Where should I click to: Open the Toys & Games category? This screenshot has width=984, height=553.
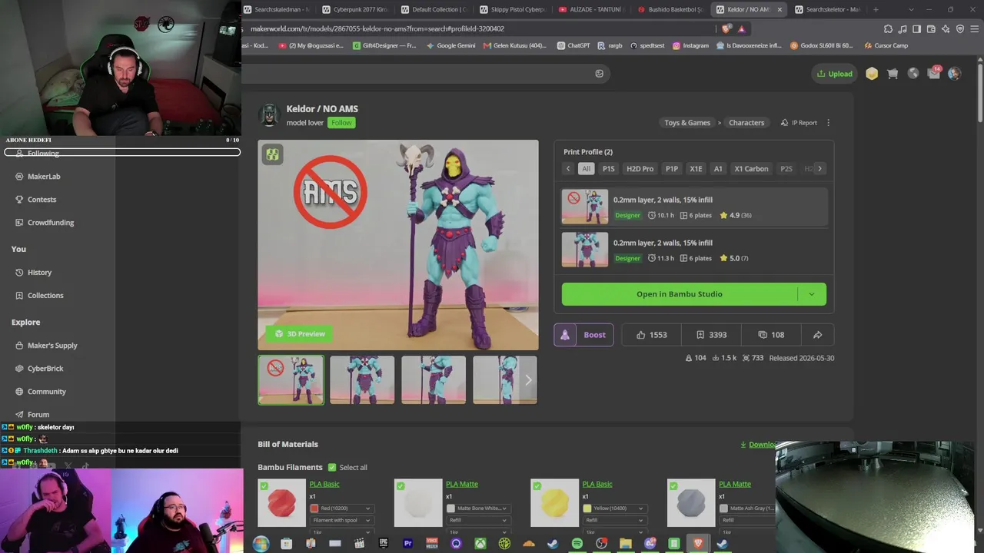click(687, 123)
